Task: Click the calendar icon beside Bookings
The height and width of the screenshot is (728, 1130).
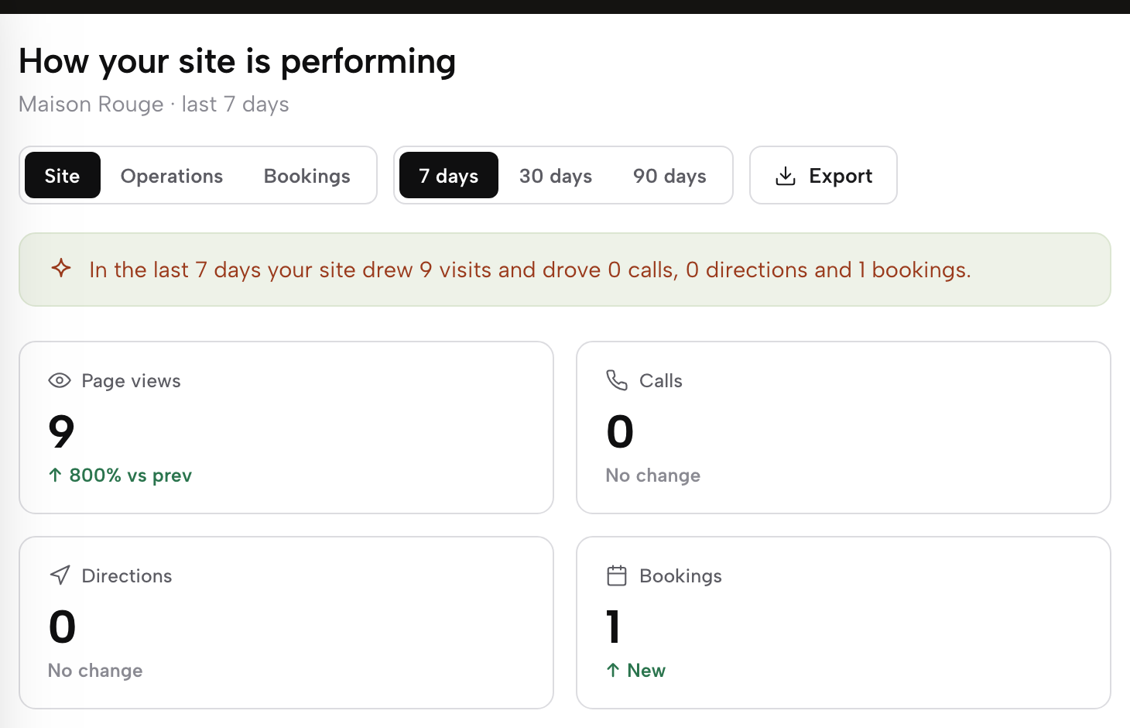Action: pyautogui.click(x=617, y=575)
